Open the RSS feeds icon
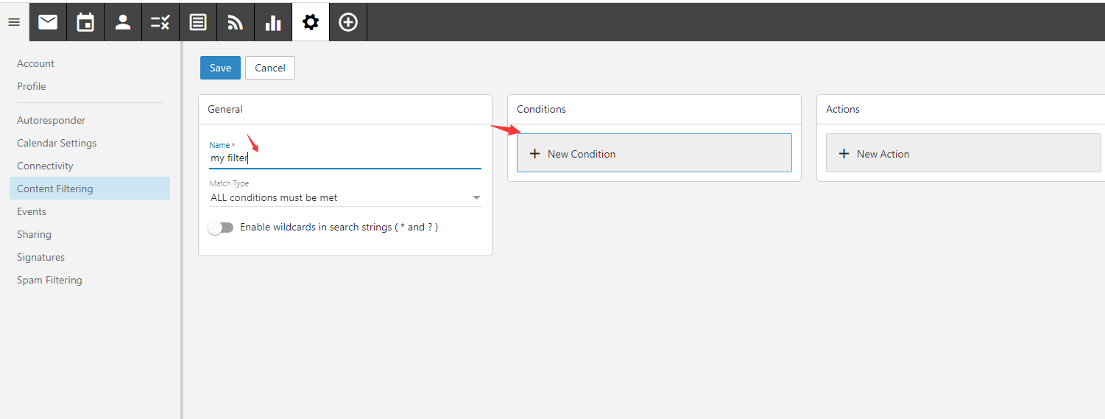 tap(236, 22)
